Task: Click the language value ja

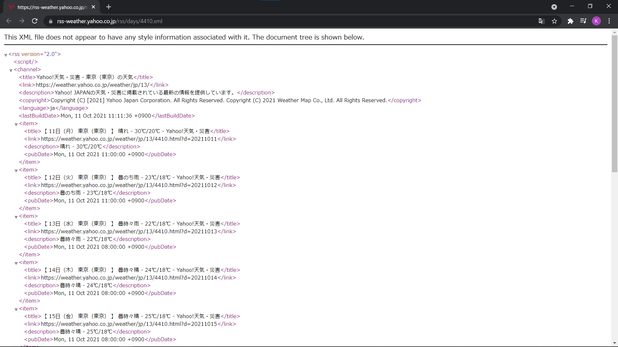Action: [52, 108]
